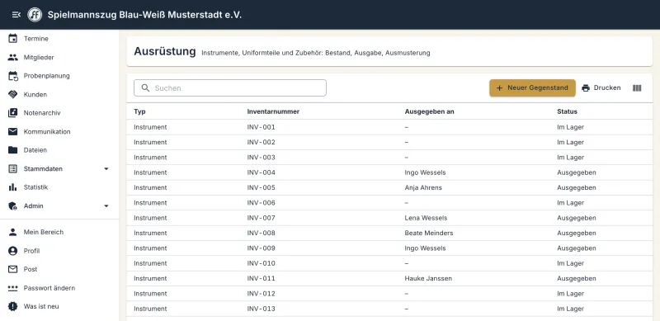
Task: Click the Kunden handshake icon
Action: tap(13, 94)
